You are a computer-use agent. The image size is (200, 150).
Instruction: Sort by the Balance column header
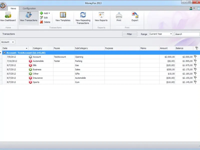point(184,48)
